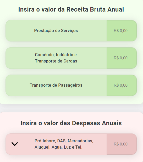
Task: Click the Receita Bruta Anual heading
Action: click(x=71, y=9)
